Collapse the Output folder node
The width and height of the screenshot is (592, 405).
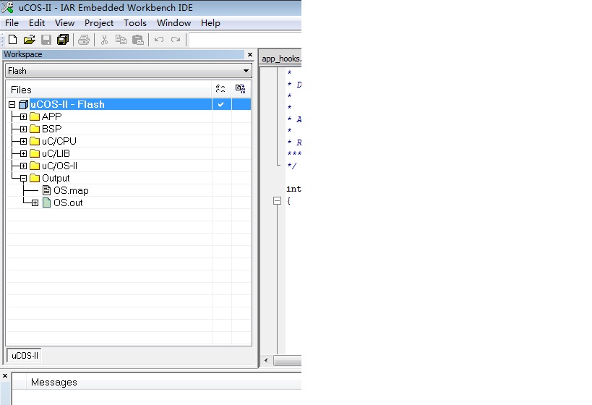(23, 179)
